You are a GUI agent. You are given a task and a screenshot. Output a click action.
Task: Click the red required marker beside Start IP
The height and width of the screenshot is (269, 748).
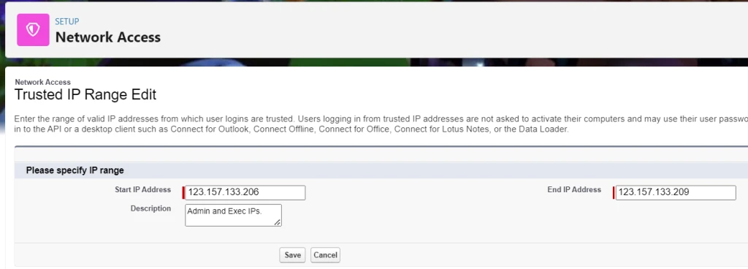click(x=183, y=193)
